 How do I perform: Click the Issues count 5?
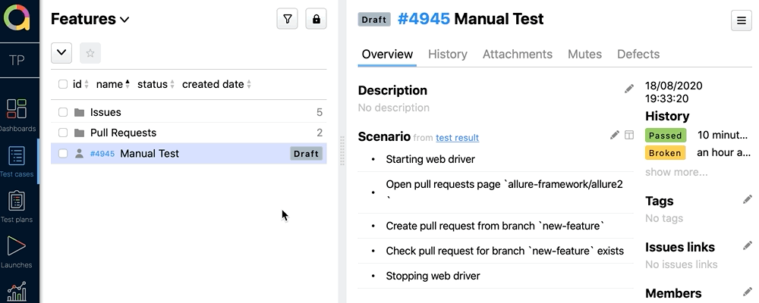(320, 112)
